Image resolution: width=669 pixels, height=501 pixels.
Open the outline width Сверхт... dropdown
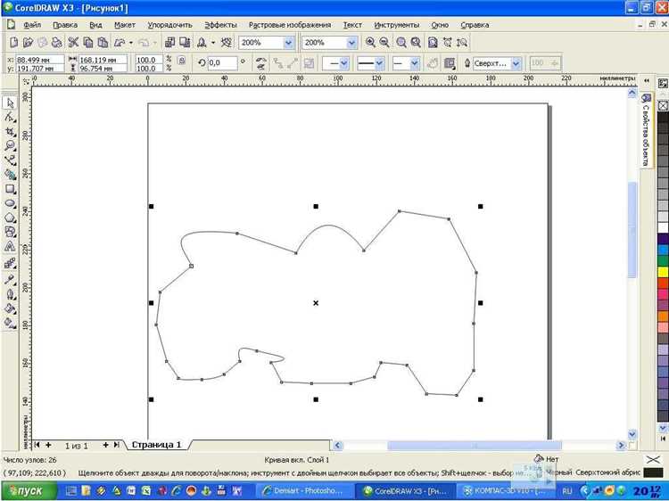click(x=516, y=63)
